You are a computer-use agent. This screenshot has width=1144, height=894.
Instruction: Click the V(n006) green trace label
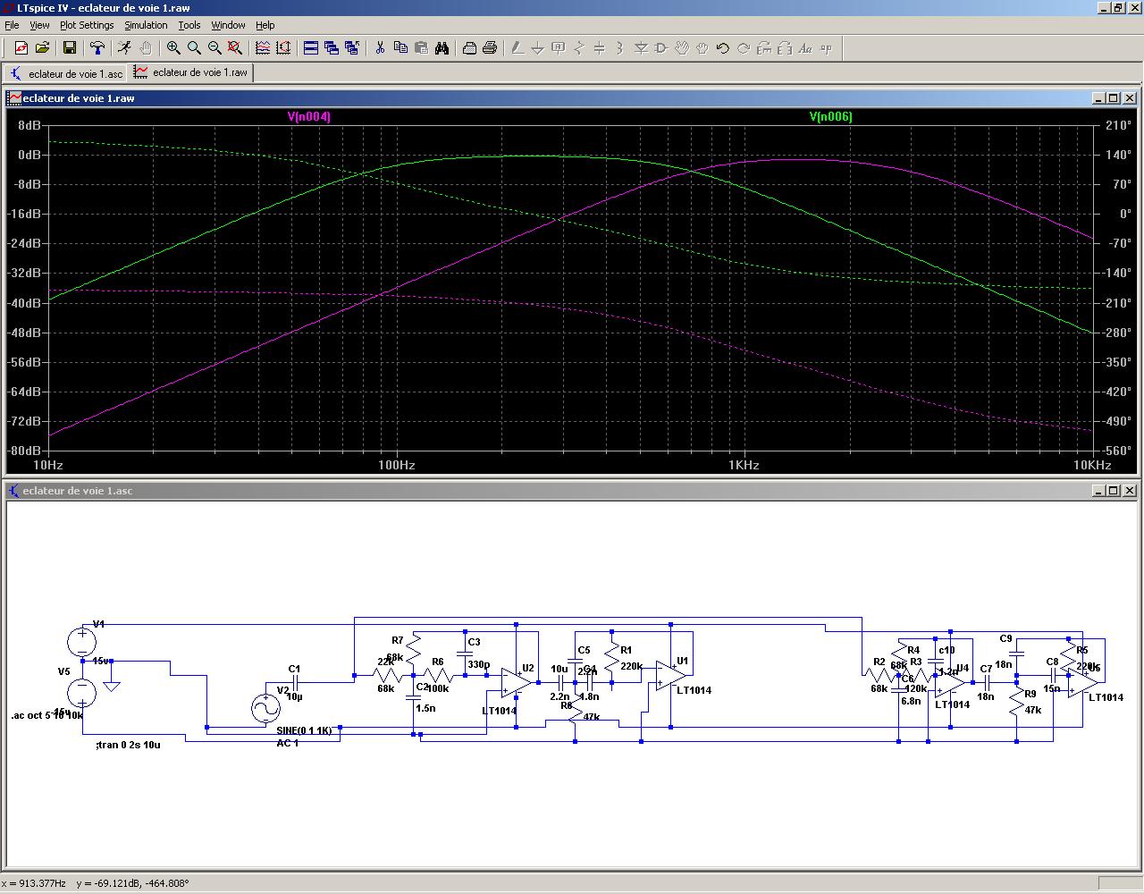pos(830,116)
